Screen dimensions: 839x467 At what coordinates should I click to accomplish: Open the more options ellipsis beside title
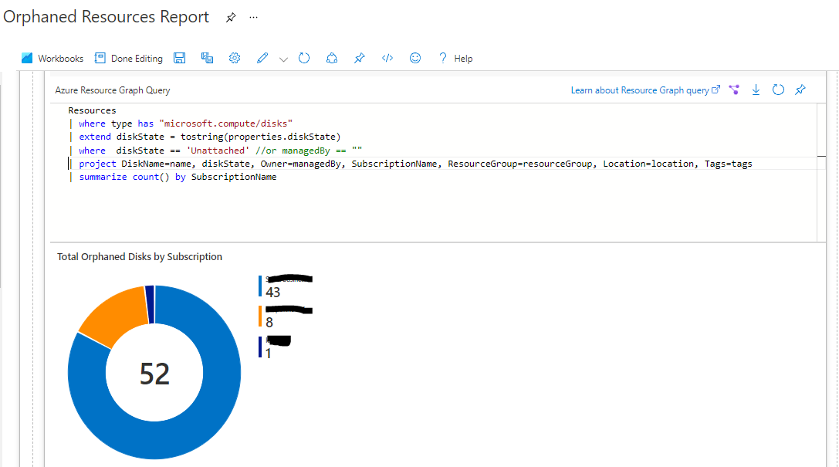click(x=254, y=18)
